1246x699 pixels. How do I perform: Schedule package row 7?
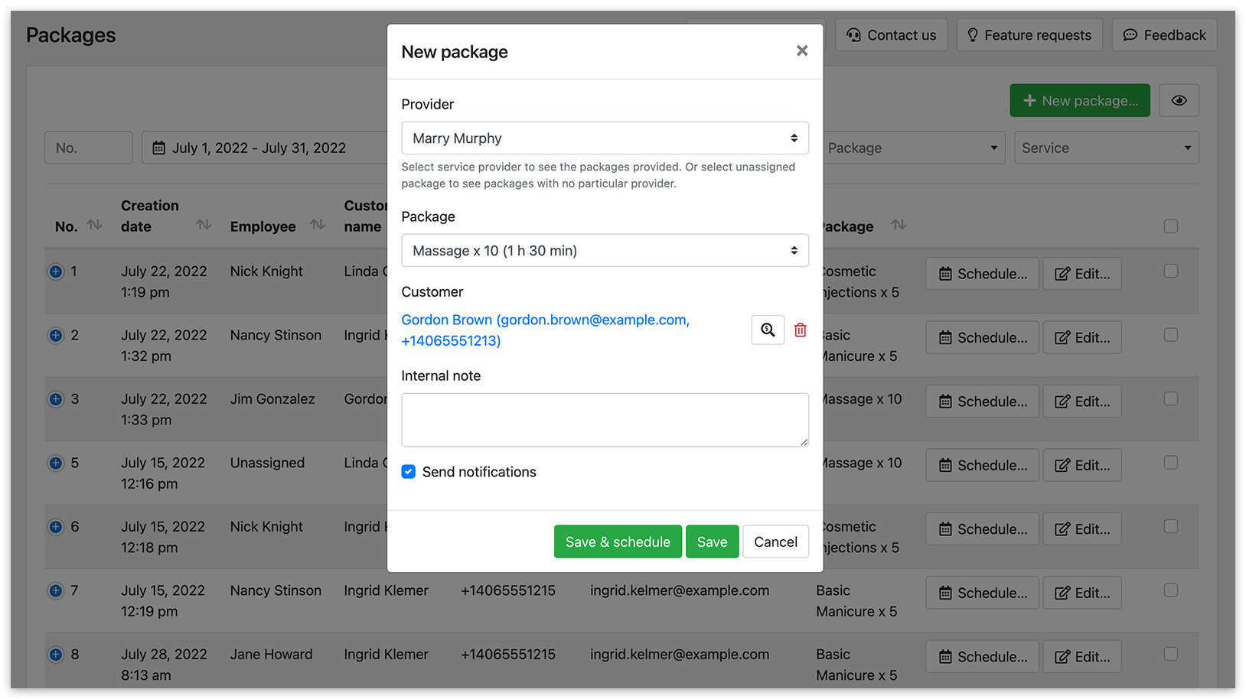[x=983, y=593]
